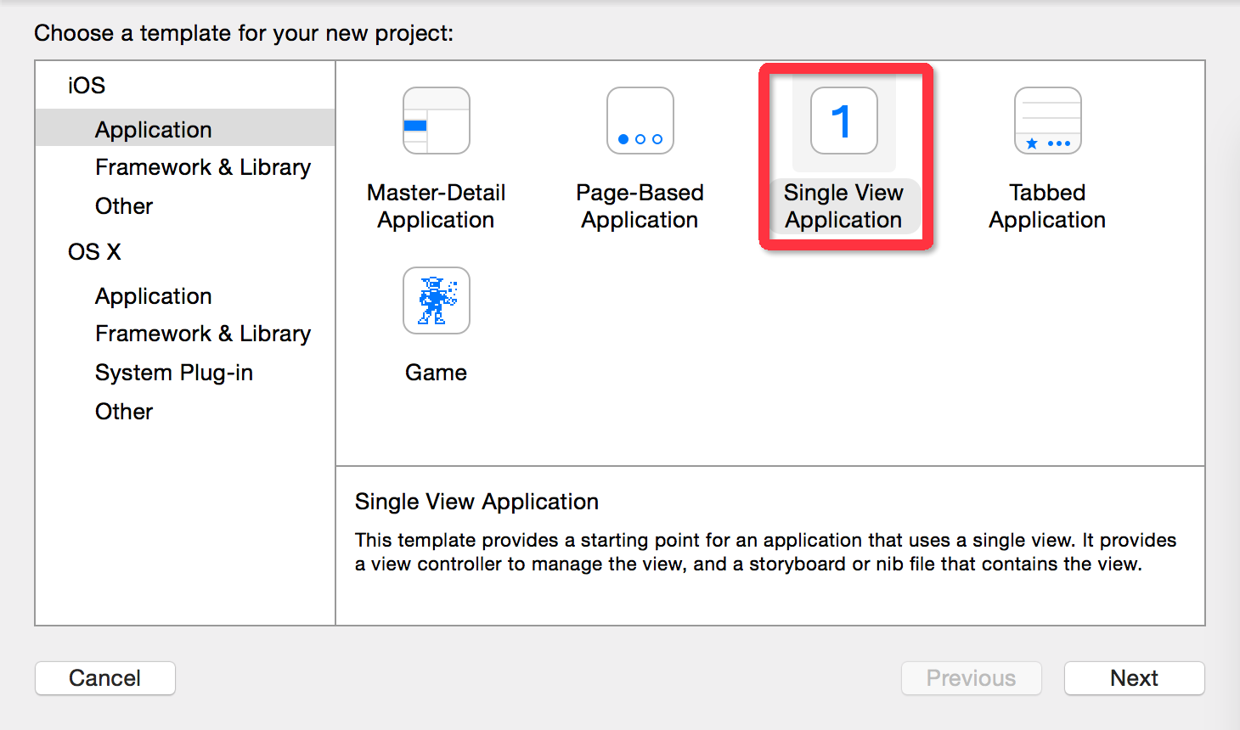
Task: Click the "Tabbed Application" text label
Action: pyautogui.click(x=1047, y=206)
